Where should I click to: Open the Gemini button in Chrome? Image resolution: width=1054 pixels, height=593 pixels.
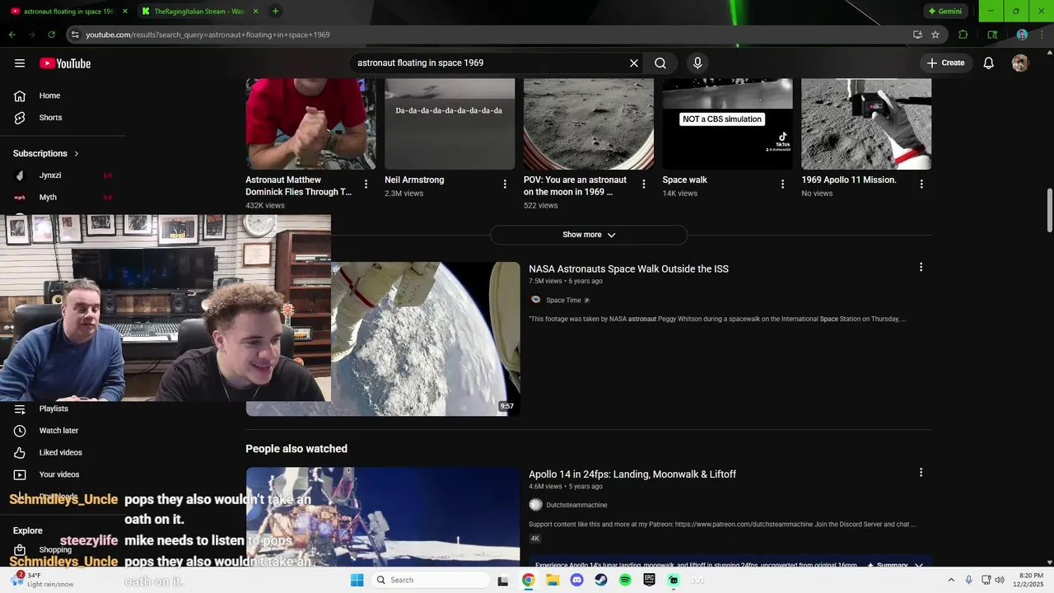click(944, 12)
